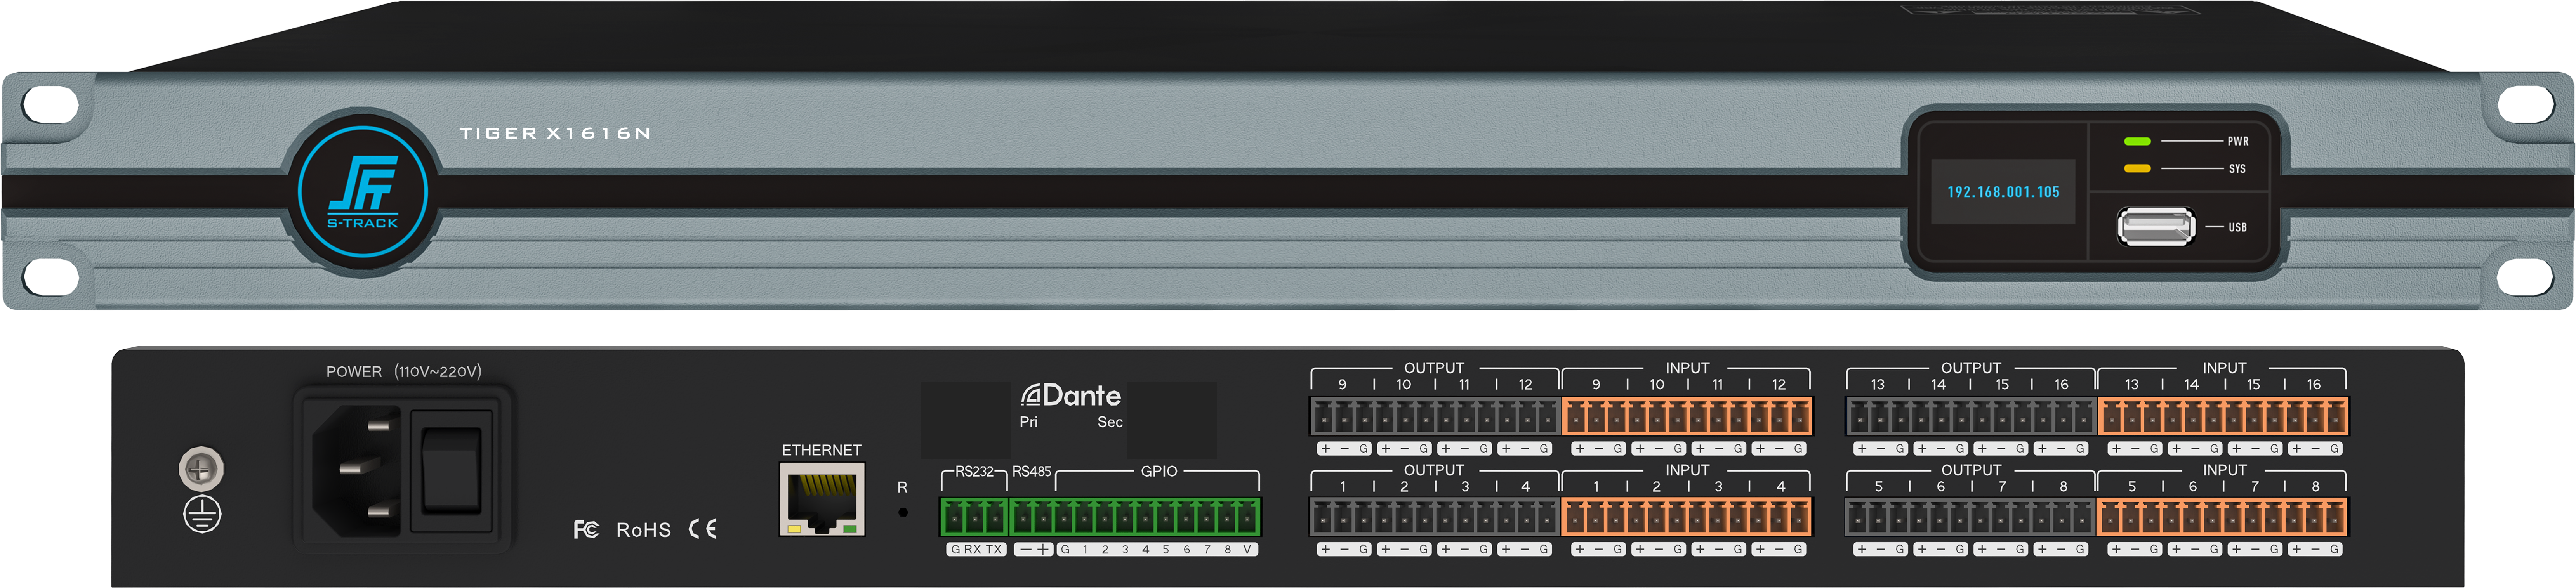Click the GPIO label
The image size is (2576, 588).
(x=1159, y=471)
